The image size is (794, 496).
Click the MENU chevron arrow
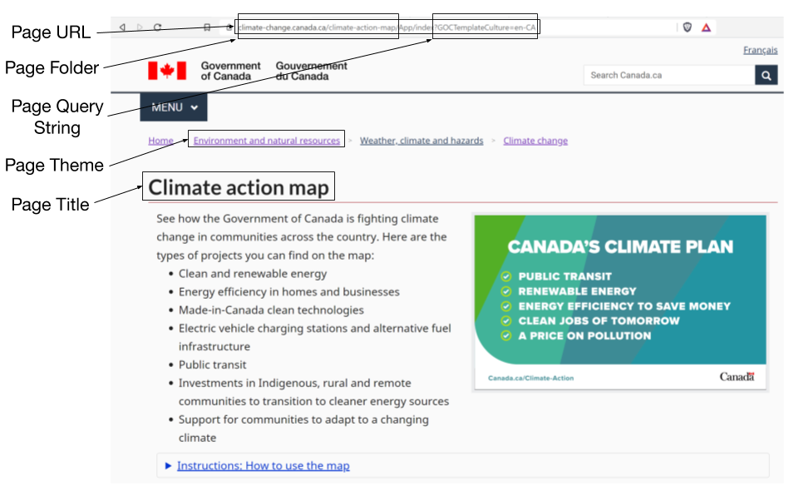point(194,107)
